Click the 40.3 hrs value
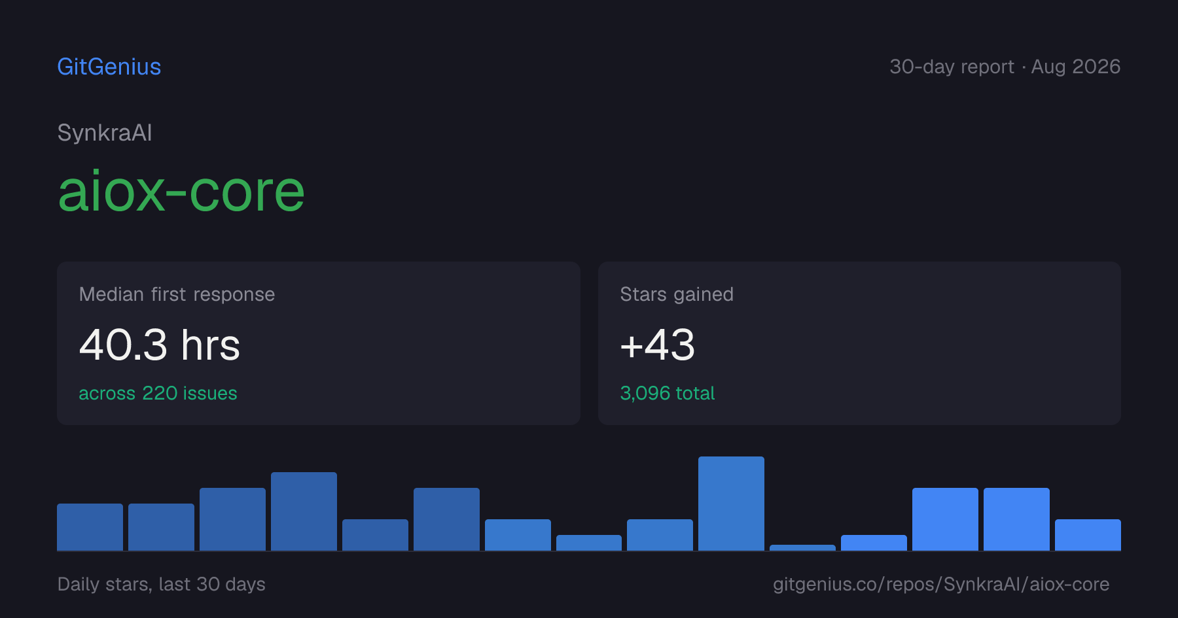The image size is (1178, 618). (x=160, y=345)
